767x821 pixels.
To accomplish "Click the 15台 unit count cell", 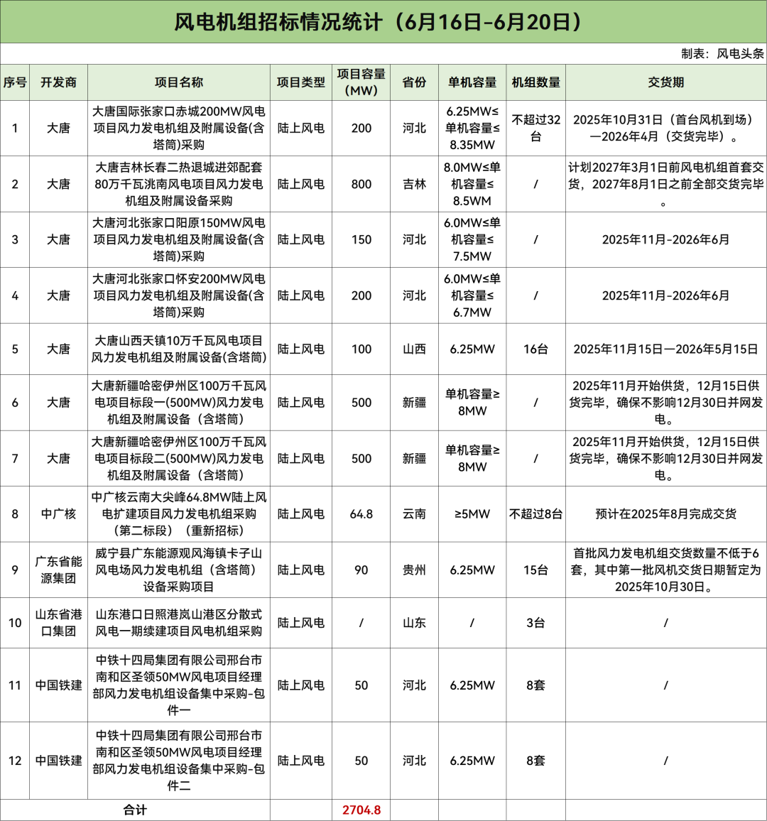I will [536, 570].
